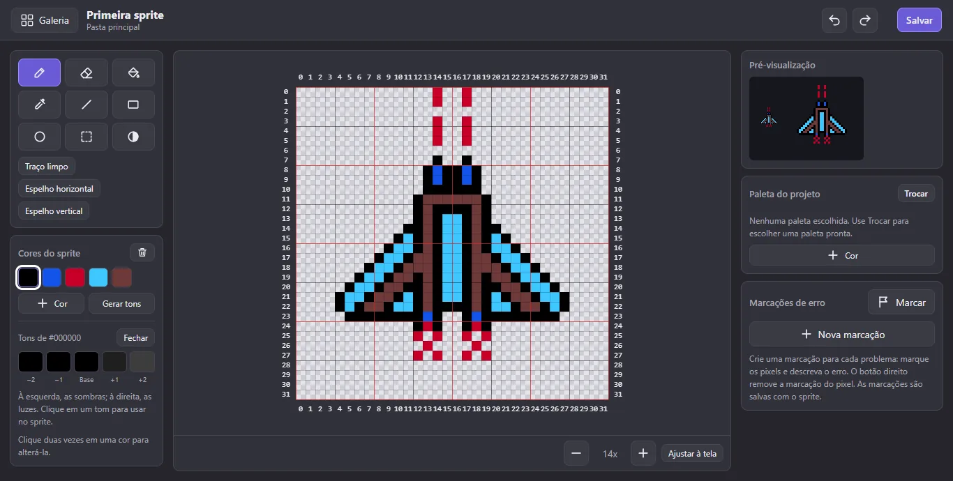Select the Rectangle shape tool
The image size is (953, 481).
click(x=133, y=105)
